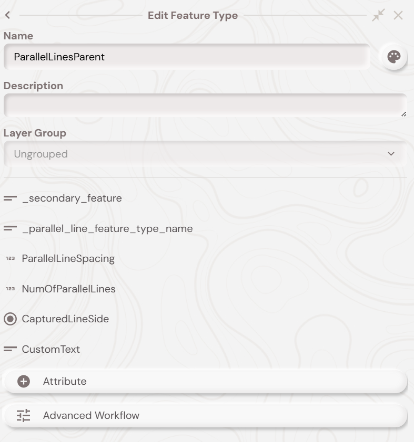The width and height of the screenshot is (414, 442).
Task: Click the Name input field
Action: pos(187,57)
